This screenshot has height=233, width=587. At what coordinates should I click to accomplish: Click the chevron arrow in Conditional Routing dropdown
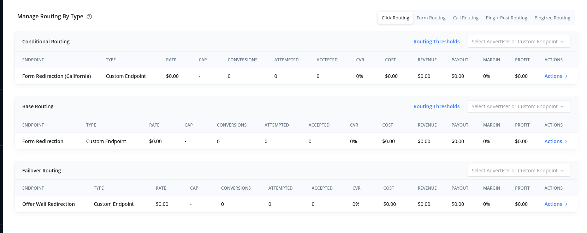click(x=562, y=42)
